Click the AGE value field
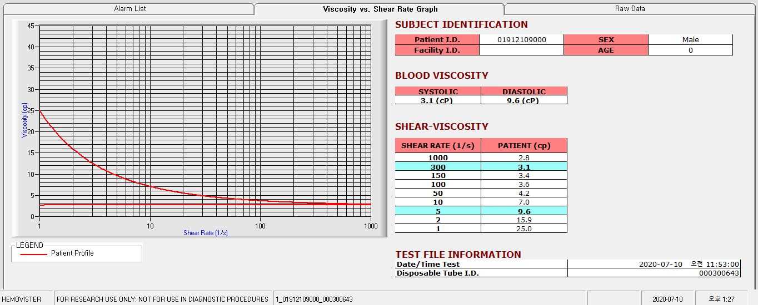The width and height of the screenshot is (758, 305). 690,50
